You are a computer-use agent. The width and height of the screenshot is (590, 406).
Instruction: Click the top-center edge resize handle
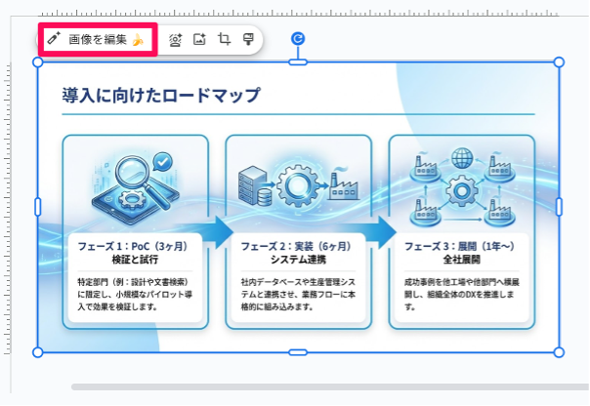[x=299, y=62]
